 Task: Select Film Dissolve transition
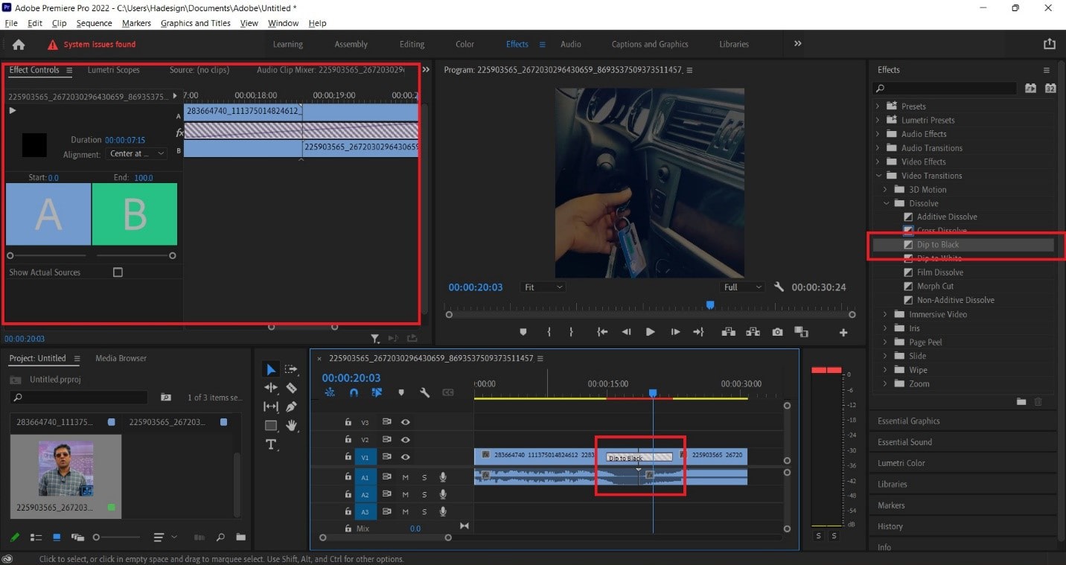[940, 272]
